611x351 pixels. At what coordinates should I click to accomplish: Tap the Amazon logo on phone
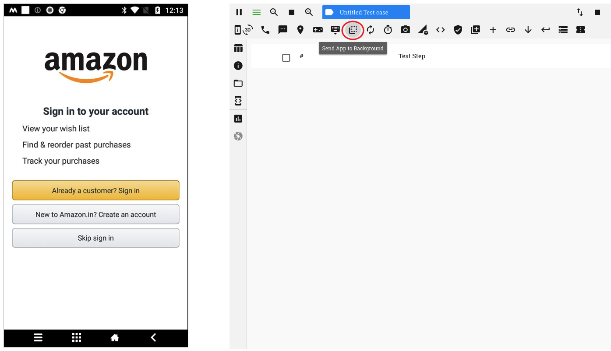pos(96,67)
